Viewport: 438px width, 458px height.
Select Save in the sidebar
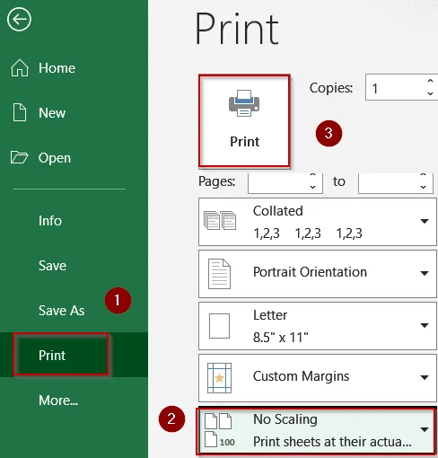pyautogui.click(x=52, y=266)
